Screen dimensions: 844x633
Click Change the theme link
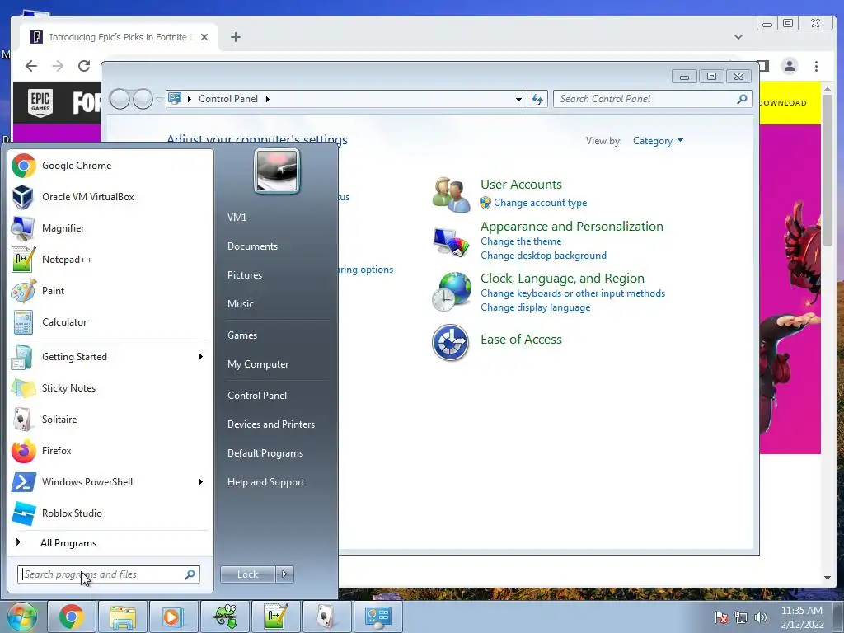point(521,241)
